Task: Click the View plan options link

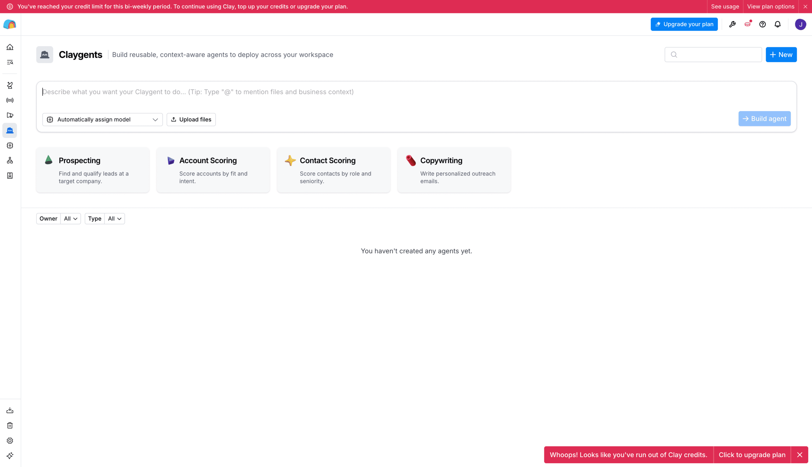Action: tap(771, 6)
